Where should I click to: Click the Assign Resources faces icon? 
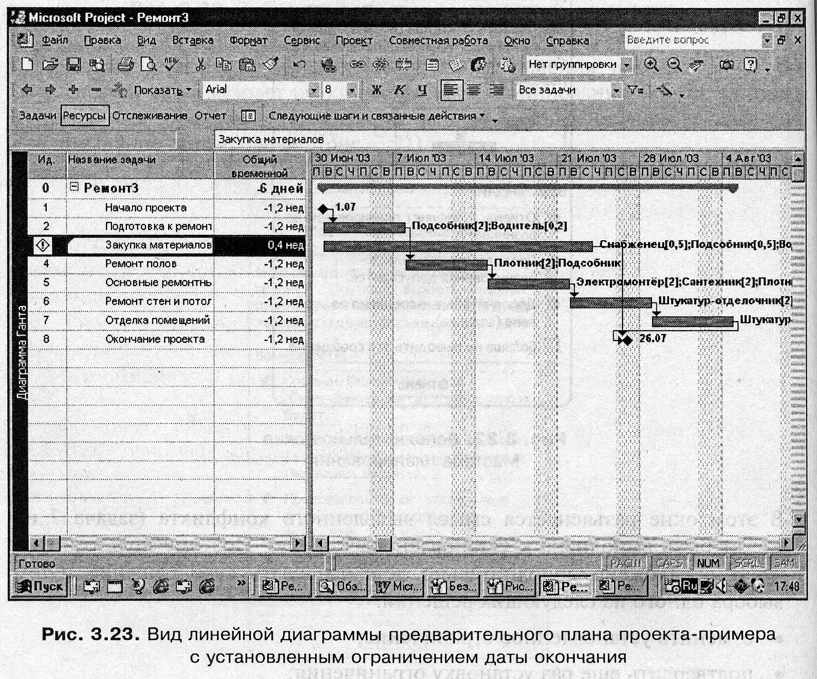[478, 64]
